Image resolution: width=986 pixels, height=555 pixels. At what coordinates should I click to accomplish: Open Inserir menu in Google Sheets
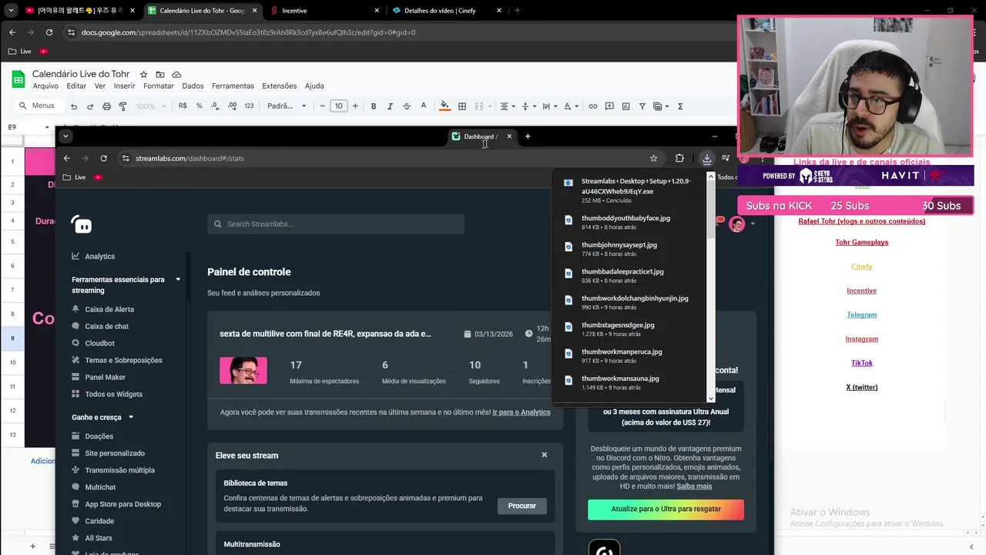pos(124,86)
